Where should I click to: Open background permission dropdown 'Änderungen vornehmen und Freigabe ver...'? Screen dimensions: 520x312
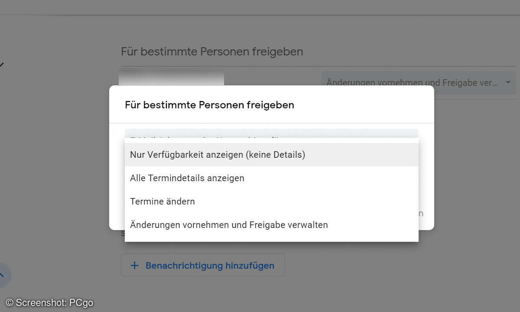[x=418, y=82]
